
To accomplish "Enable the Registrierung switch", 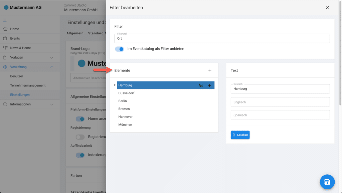I will (80, 137).
